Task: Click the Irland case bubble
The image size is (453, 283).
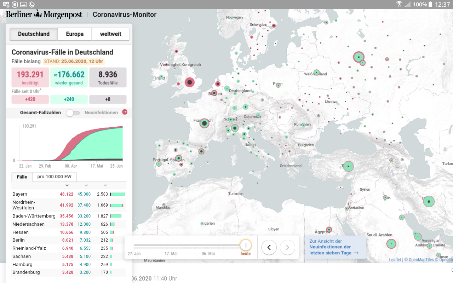Action: pyautogui.click(x=161, y=77)
